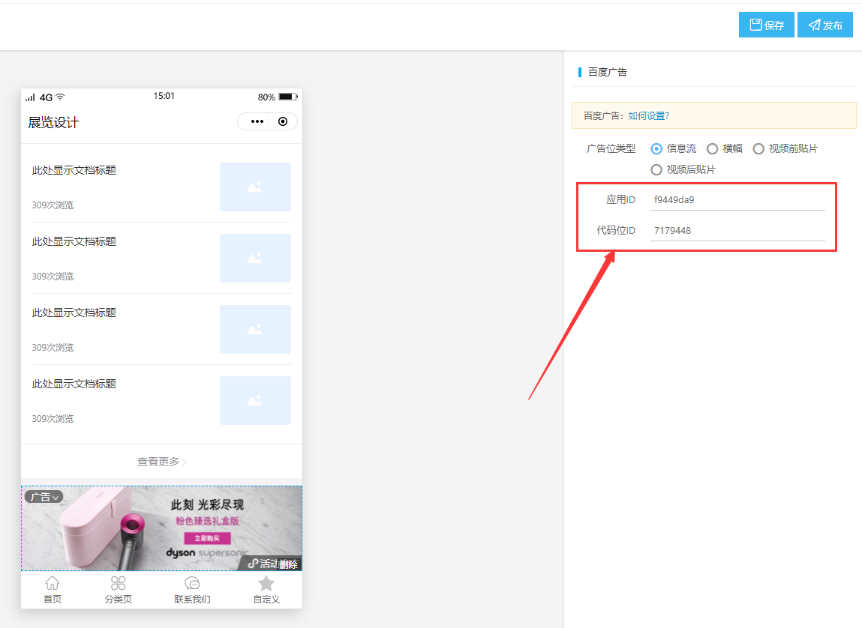
Task: Select the 横幅 ad type radio button
Action: tap(712, 148)
